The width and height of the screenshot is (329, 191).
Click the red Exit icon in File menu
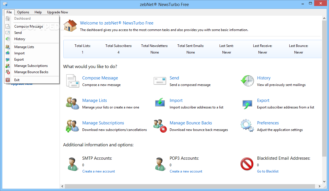click(8, 80)
